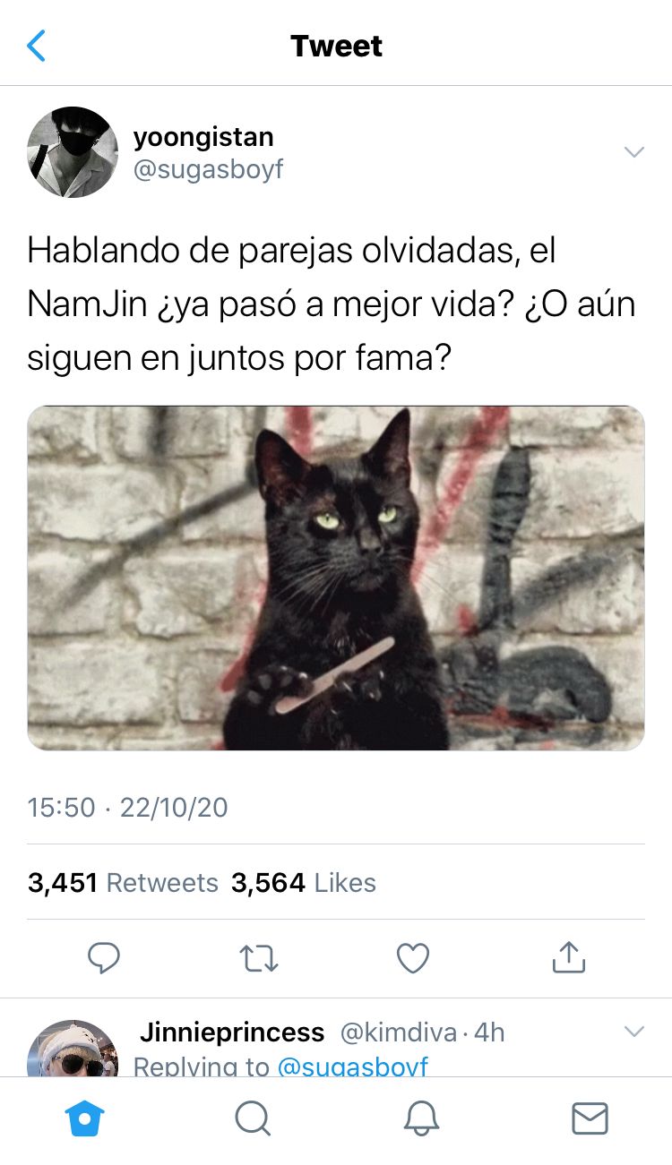View the 3,451 Retweets list
Screen dimensions: 672x1165
click(x=123, y=883)
